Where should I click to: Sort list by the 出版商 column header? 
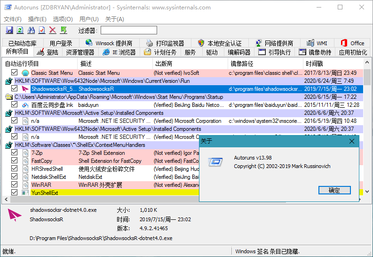pyautogui.click(x=163, y=64)
